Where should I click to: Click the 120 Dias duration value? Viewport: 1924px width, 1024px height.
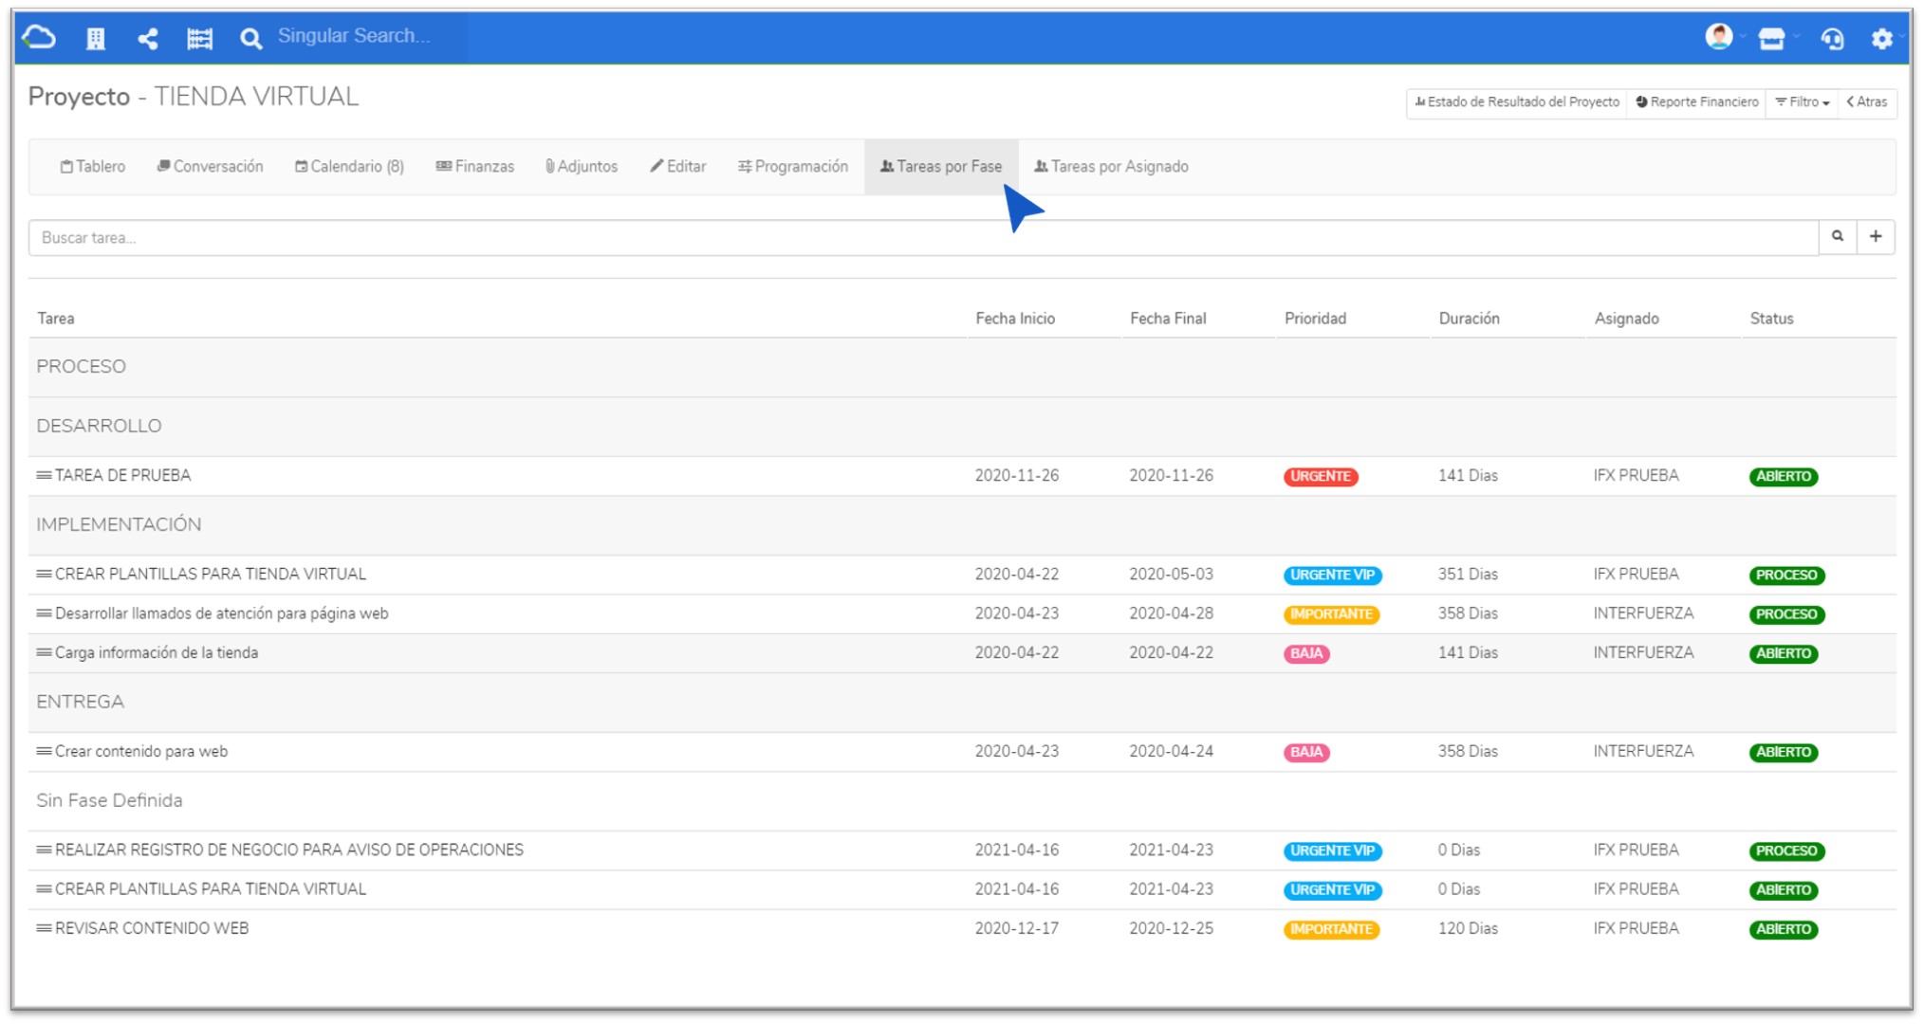click(x=1468, y=928)
